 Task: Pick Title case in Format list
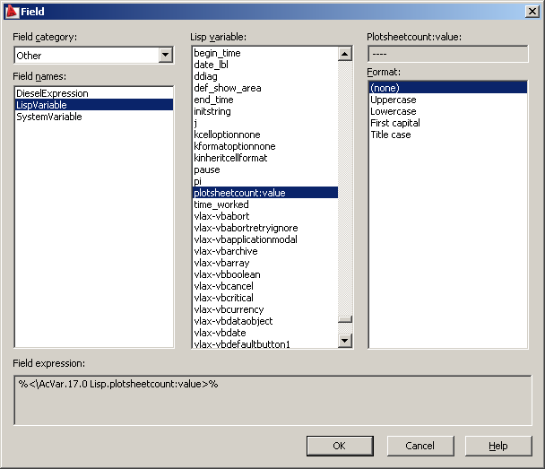tap(447, 135)
